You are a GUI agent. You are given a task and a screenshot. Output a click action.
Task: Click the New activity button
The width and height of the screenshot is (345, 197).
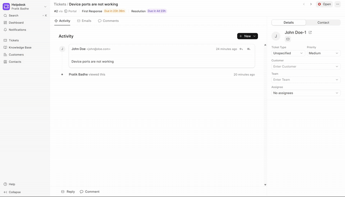click(x=247, y=36)
